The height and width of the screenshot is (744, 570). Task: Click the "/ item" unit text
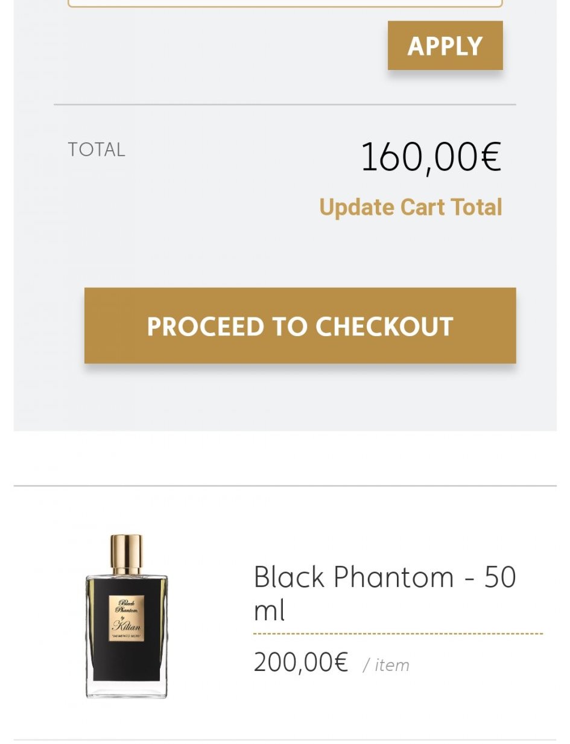pos(386,665)
